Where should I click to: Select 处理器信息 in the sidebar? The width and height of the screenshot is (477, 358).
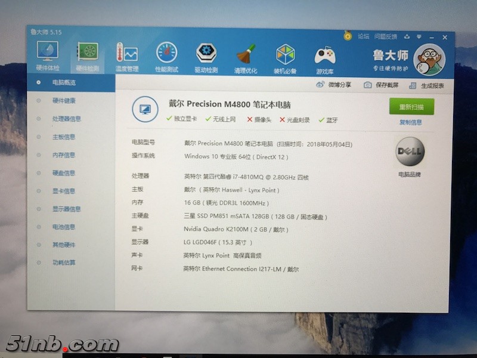coord(66,119)
